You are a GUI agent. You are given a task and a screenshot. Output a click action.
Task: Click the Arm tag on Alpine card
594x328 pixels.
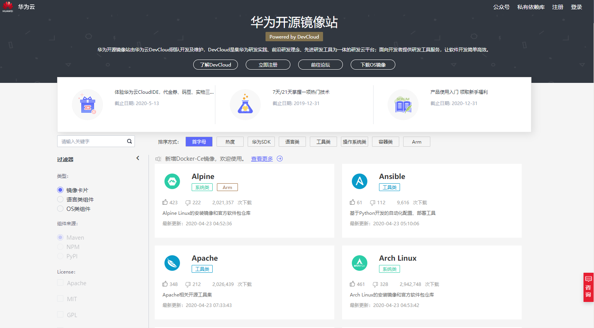click(227, 187)
